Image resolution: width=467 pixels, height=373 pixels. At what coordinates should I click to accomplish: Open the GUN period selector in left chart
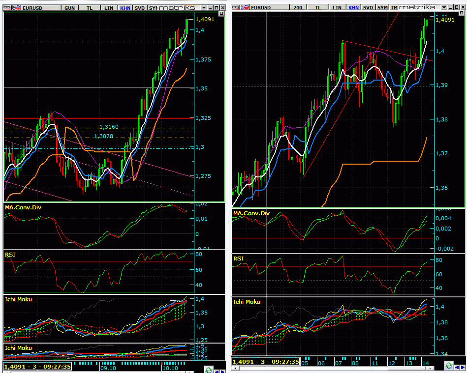tap(70, 8)
